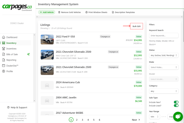Click the Carpages.ca badge on Ford F-550
Screen dimensions: 184x123
[x=105, y=37]
